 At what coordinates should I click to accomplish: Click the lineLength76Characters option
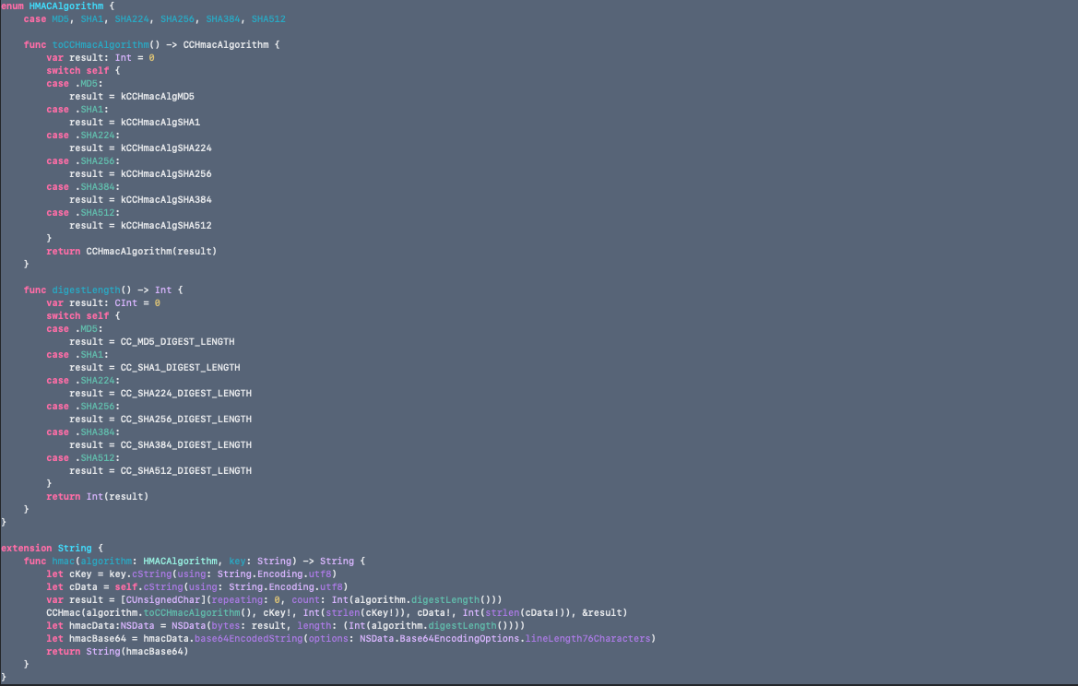coord(587,639)
